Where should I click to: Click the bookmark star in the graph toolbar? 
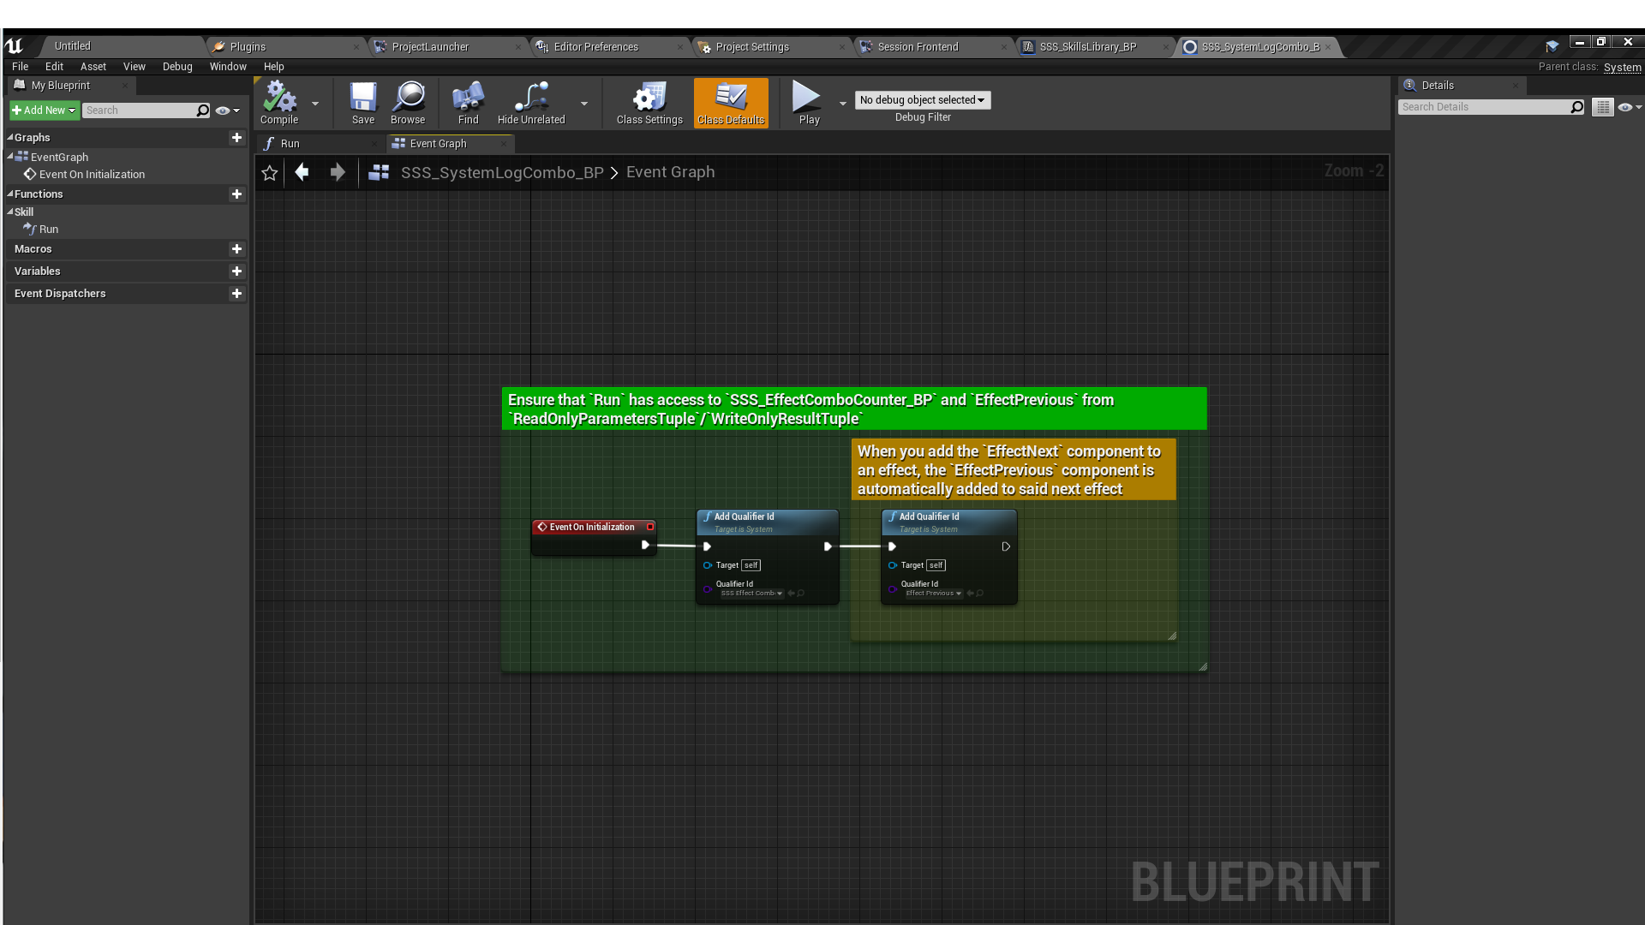click(269, 172)
